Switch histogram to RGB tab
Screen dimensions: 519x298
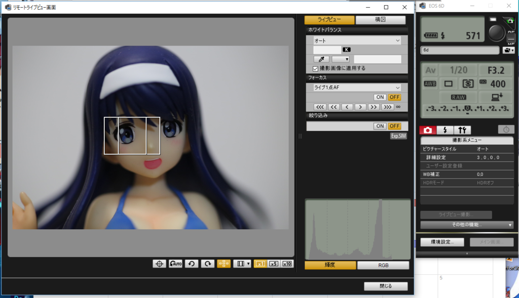click(383, 265)
